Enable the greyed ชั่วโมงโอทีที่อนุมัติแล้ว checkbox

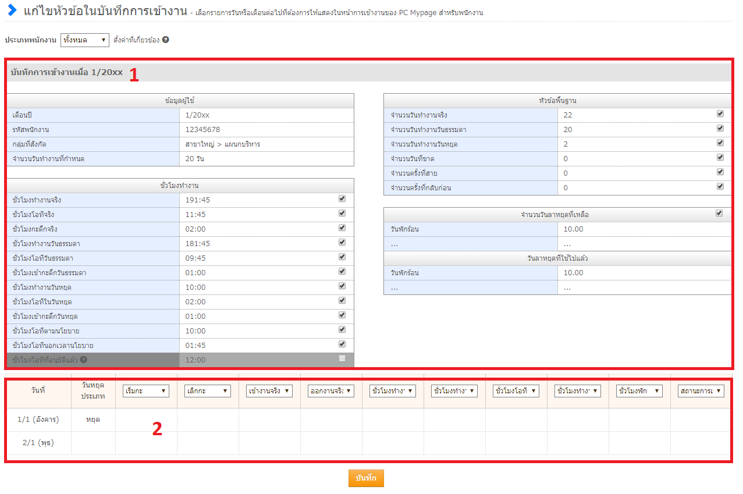[x=342, y=358]
